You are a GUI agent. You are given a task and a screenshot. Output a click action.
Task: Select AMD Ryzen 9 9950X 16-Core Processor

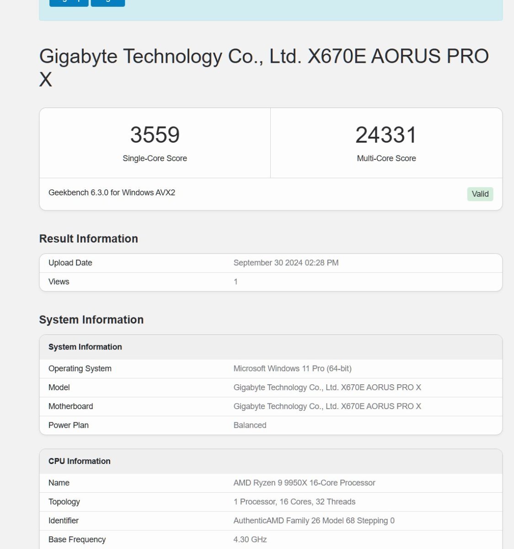(x=305, y=483)
